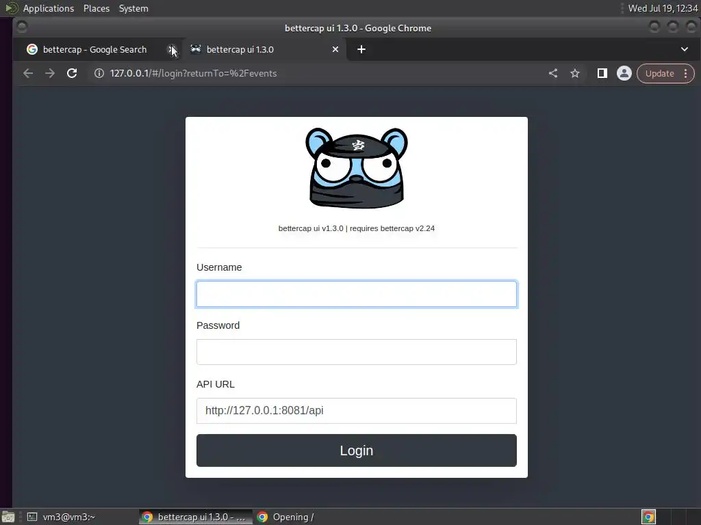Click the Chrome icon in workspace switcher
701x525 pixels.
[x=648, y=517]
